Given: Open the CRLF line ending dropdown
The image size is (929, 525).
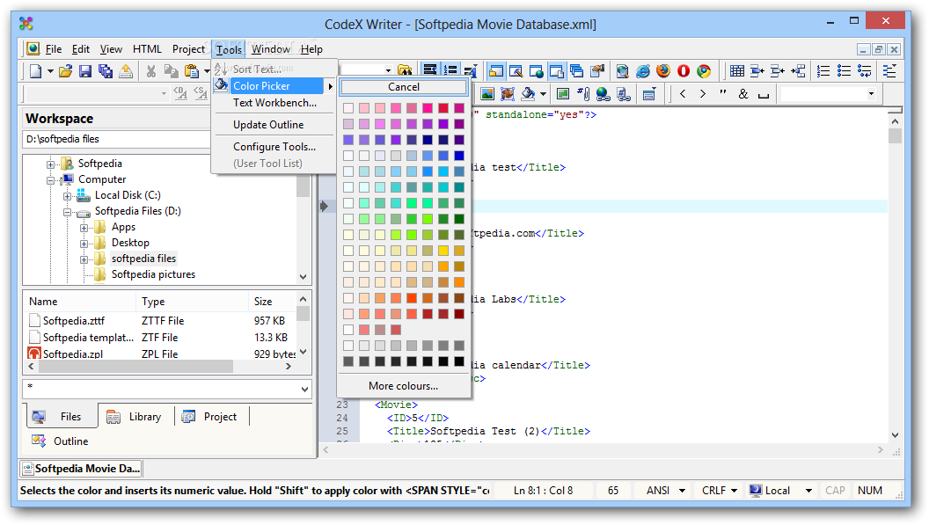Looking at the screenshot, I should tap(734, 491).
